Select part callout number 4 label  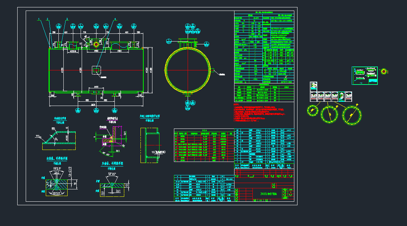(x=115, y=19)
